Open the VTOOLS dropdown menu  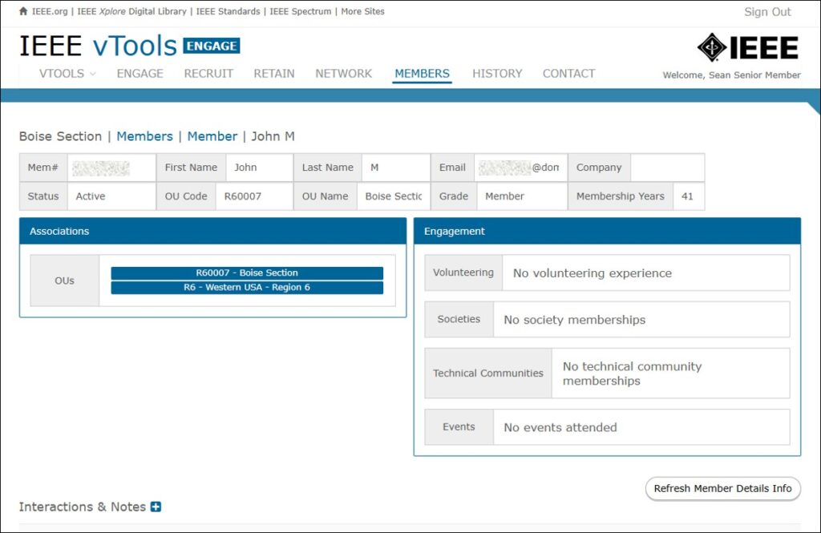67,74
